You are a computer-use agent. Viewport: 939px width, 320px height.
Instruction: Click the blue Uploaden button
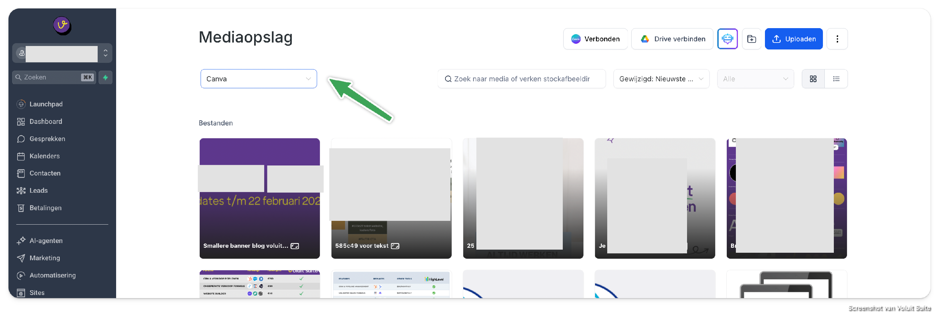[x=793, y=39]
